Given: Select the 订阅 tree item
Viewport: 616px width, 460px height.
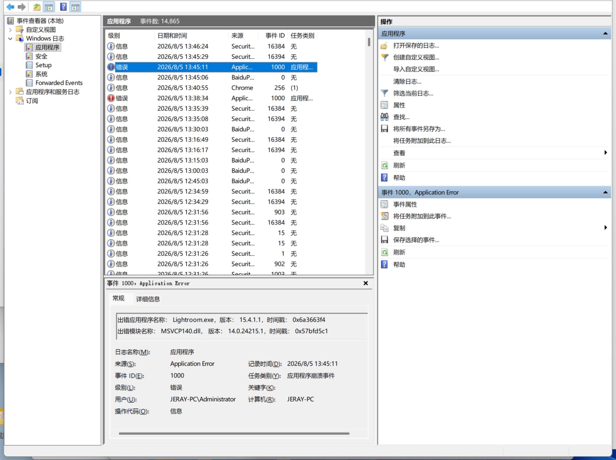Looking at the screenshot, I should click(32, 101).
